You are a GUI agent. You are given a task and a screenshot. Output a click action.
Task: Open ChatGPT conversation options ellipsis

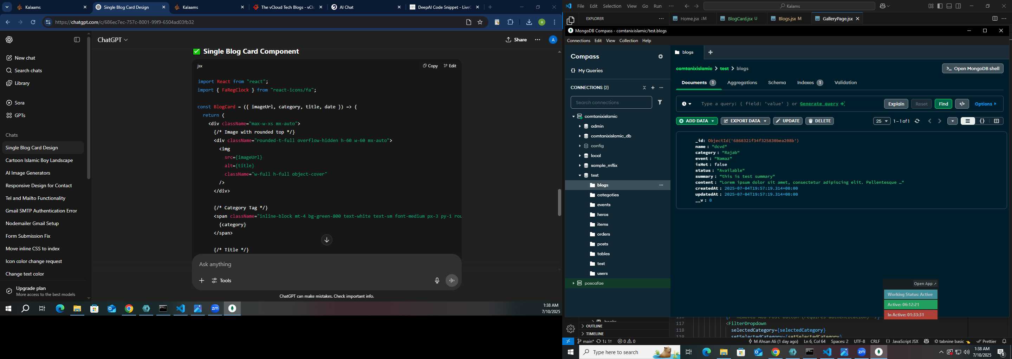pos(537,40)
